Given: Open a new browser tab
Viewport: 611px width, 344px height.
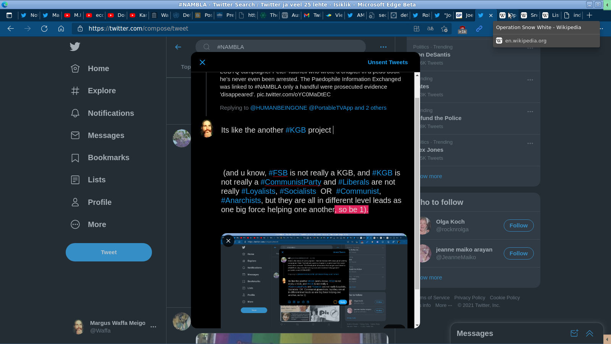Looking at the screenshot, I should pos(589,15).
